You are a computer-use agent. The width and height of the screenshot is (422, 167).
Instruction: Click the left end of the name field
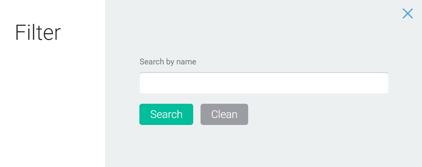[x=145, y=83]
